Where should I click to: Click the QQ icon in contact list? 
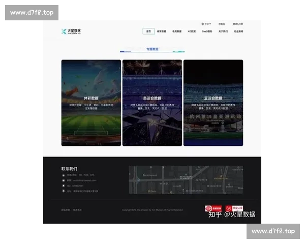click(64, 186)
